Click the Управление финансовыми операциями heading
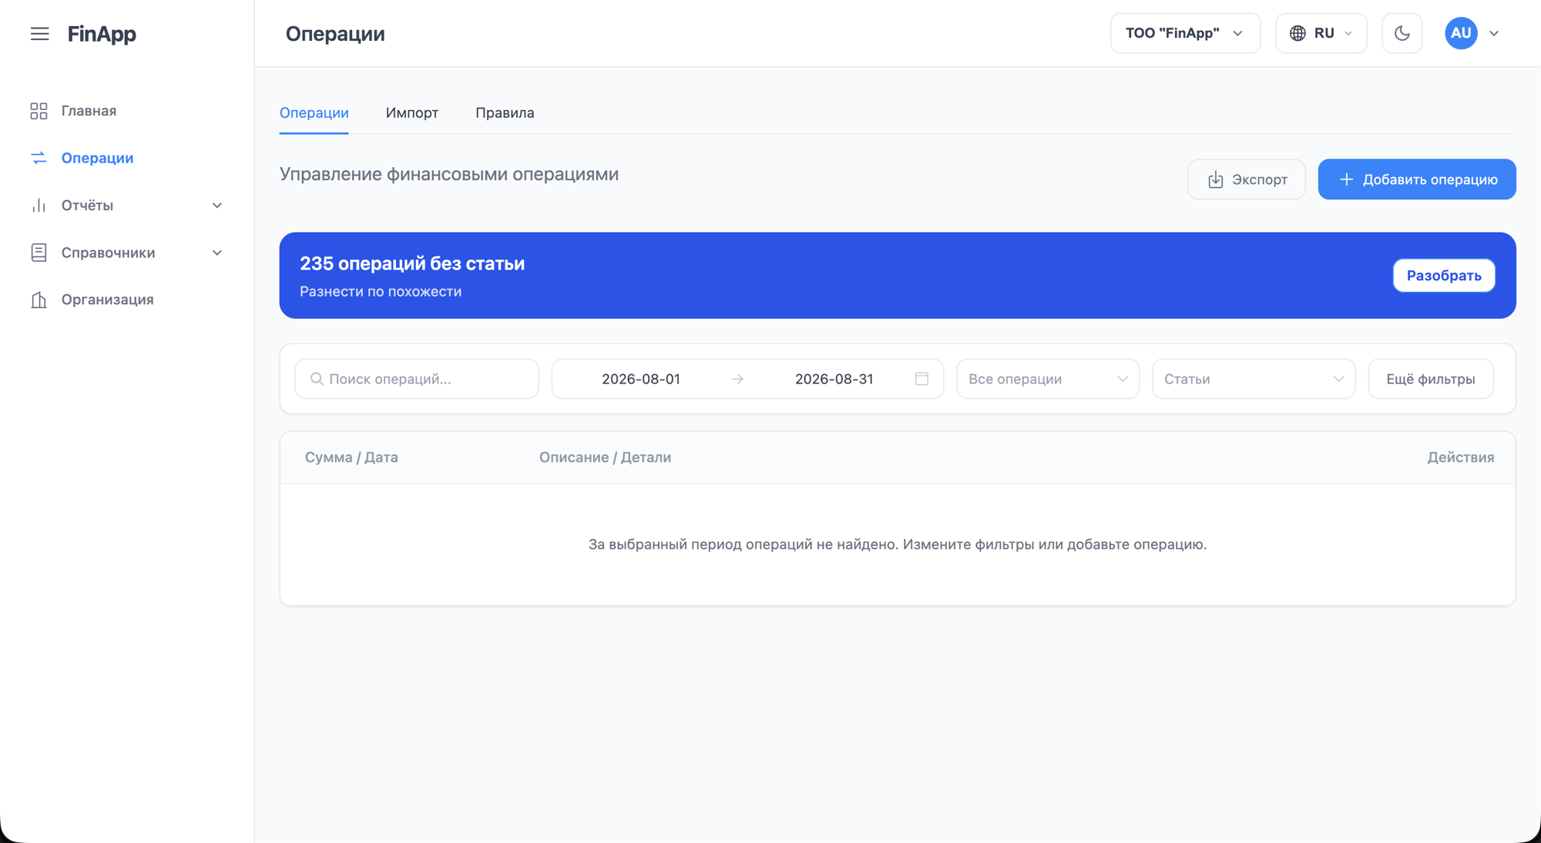1541x843 pixels. [x=449, y=174]
